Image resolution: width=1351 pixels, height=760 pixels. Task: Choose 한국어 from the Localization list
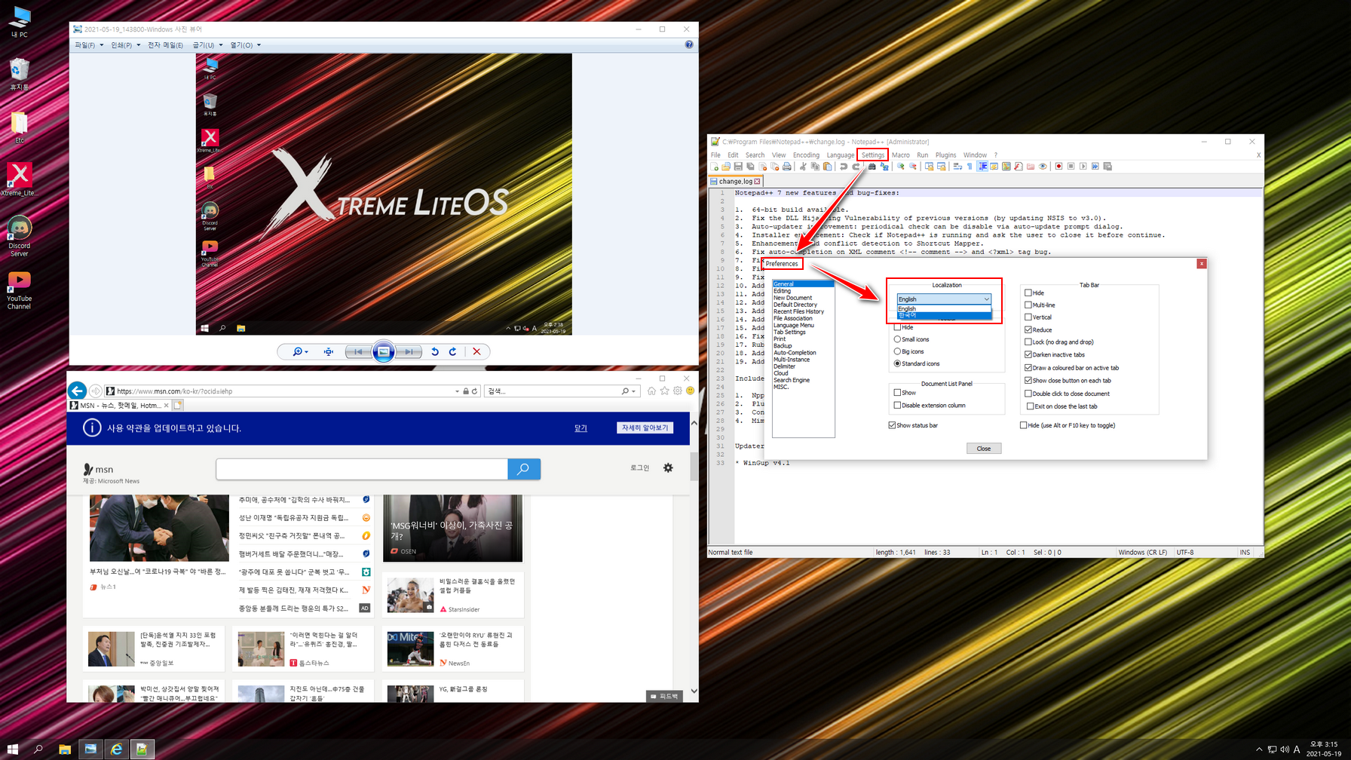tap(943, 315)
